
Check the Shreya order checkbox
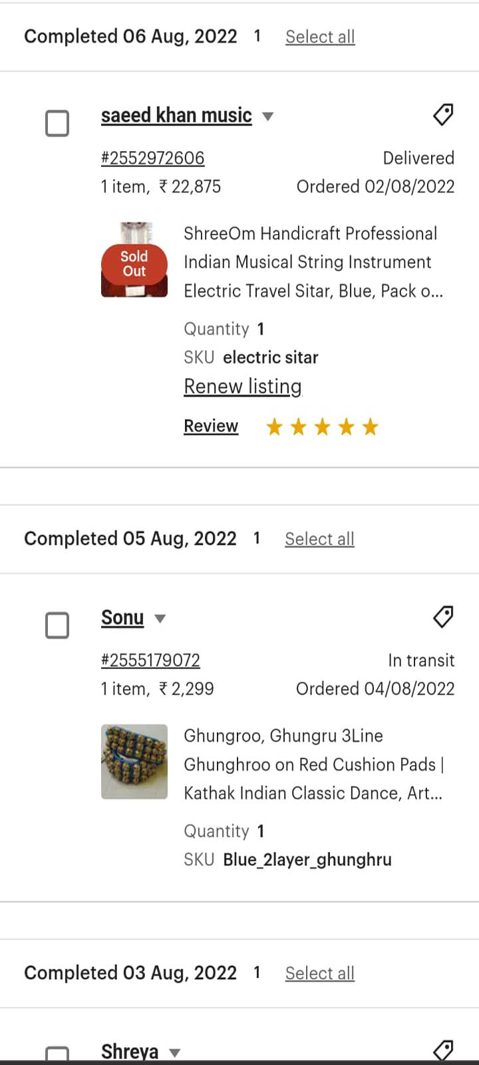pyautogui.click(x=57, y=1053)
